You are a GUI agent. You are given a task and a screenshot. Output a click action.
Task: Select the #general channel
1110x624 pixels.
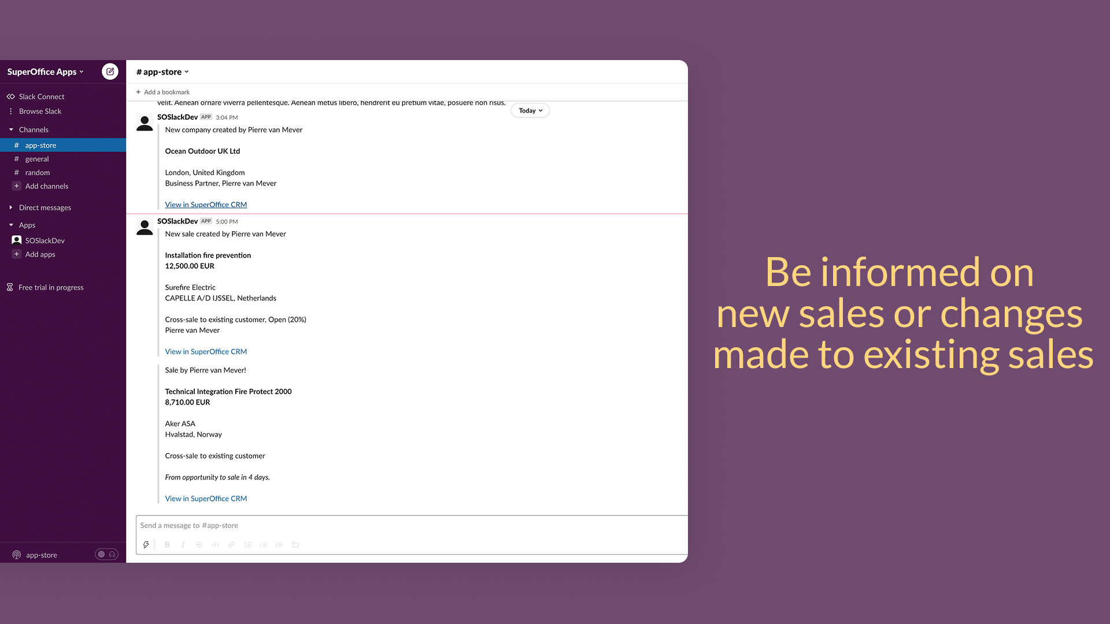click(36, 158)
